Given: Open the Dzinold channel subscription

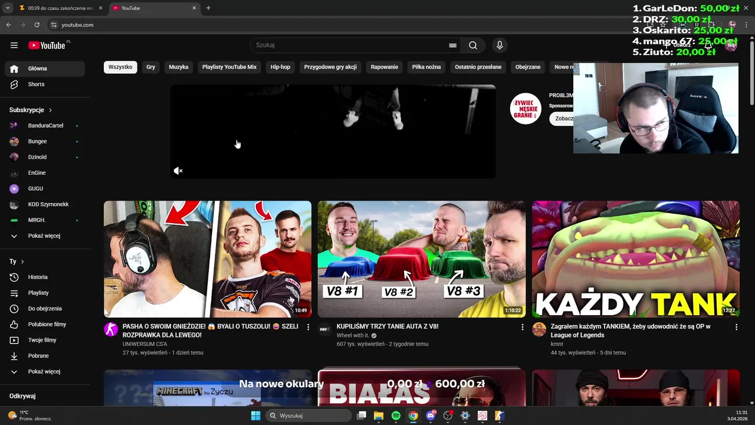Looking at the screenshot, I should tap(45, 157).
